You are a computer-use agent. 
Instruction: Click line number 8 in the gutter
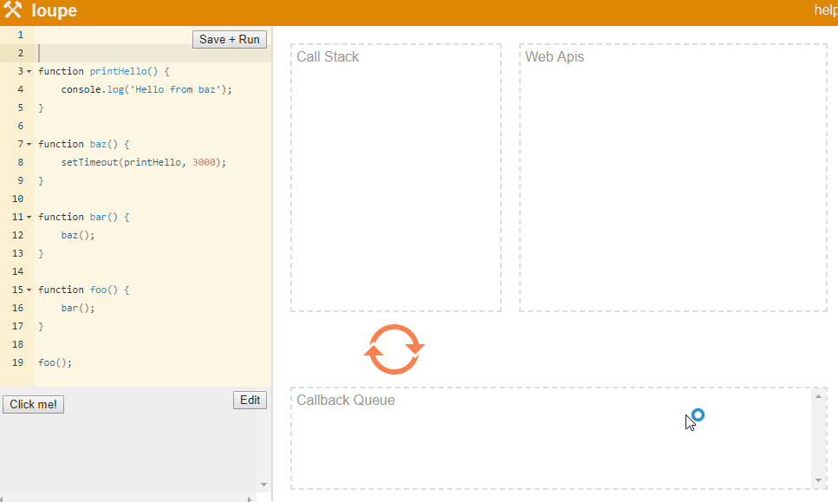pos(20,162)
